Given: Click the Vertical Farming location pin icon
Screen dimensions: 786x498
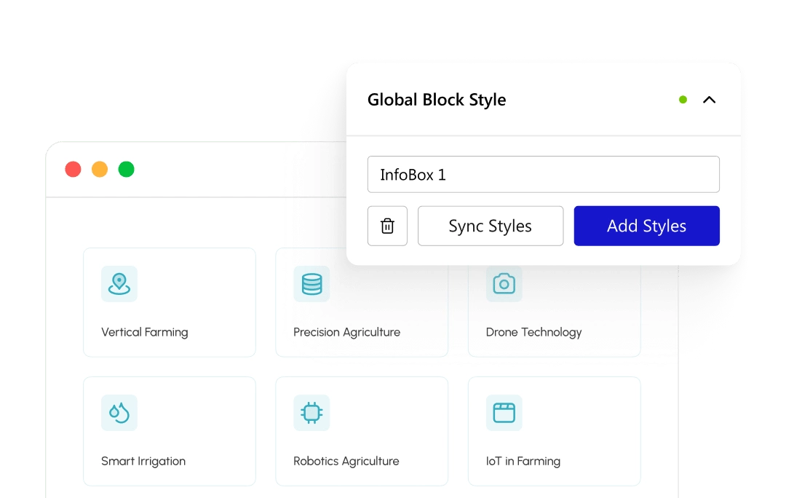Looking at the screenshot, I should 119,283.
